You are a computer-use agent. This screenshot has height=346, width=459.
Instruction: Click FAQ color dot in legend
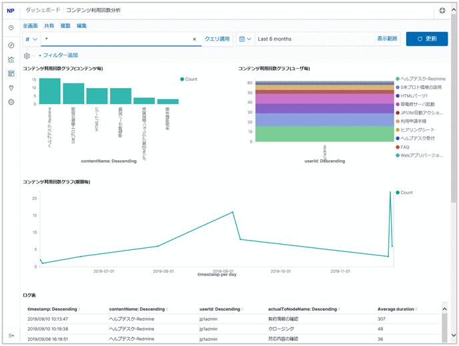[x=398, y=147]
